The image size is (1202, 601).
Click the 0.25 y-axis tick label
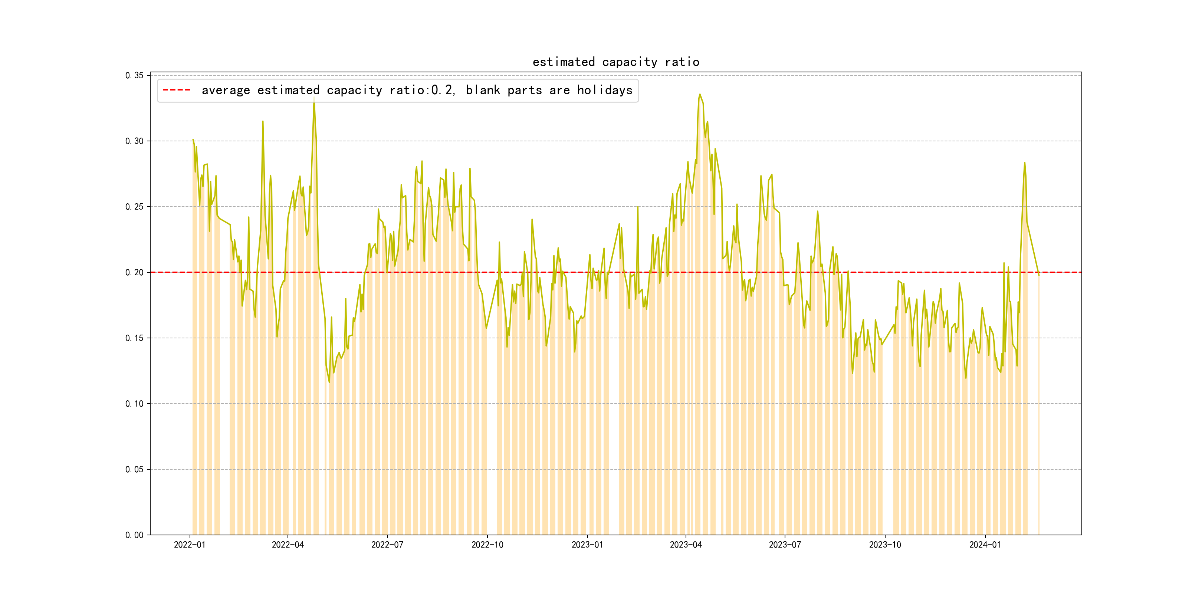tap(134, 207)
